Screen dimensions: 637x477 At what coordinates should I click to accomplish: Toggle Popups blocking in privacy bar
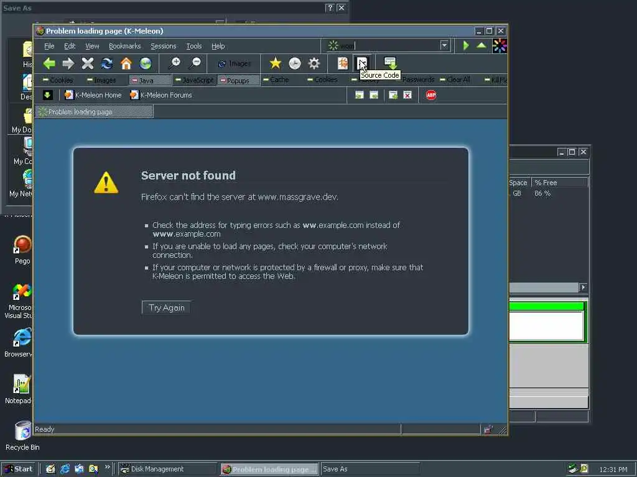pos(238,80)
